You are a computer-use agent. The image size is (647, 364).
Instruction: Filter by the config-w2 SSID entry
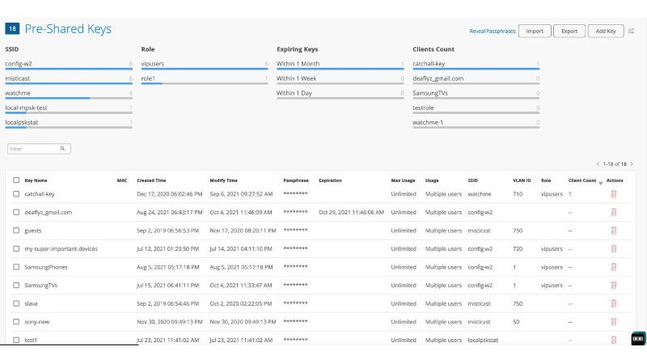coord(19,64)
